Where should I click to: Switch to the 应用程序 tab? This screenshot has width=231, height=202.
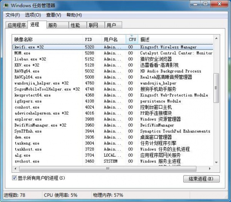pos(17,25)
